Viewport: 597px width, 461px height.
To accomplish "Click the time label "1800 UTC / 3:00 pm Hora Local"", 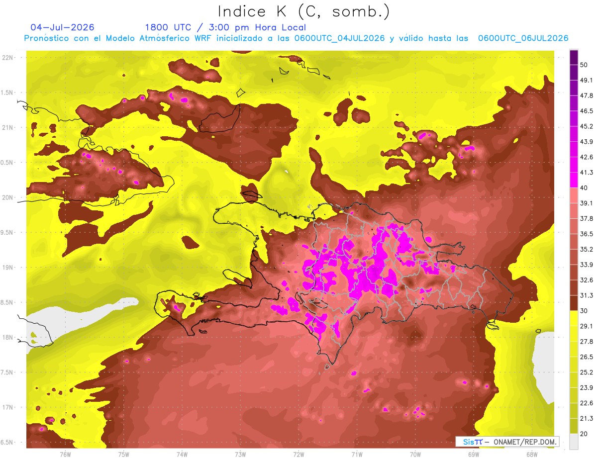I will point(225,27).
